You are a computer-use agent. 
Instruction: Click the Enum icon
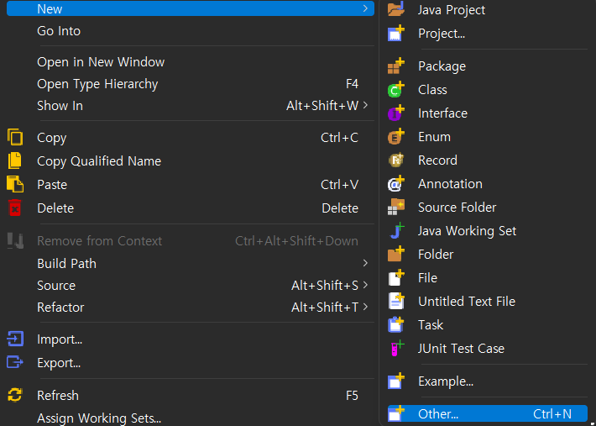tap(395, 137)
